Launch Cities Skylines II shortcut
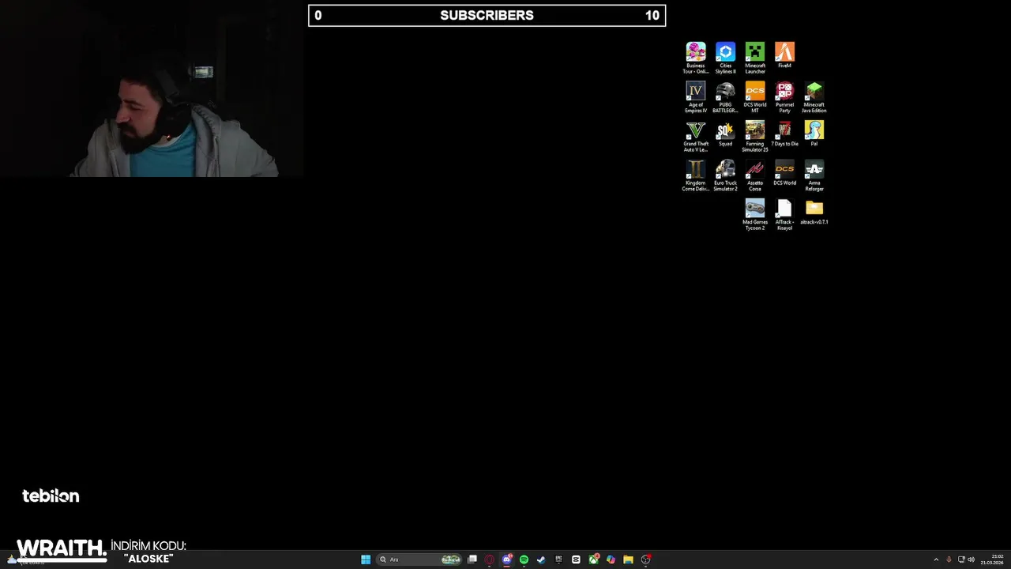This screenshot has width=1011, height=569. point(725,58)
